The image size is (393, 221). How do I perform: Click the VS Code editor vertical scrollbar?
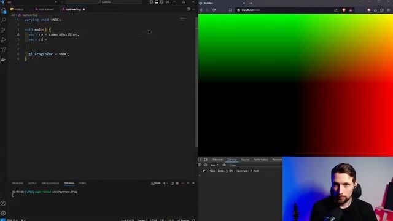(x=196, y=83)
